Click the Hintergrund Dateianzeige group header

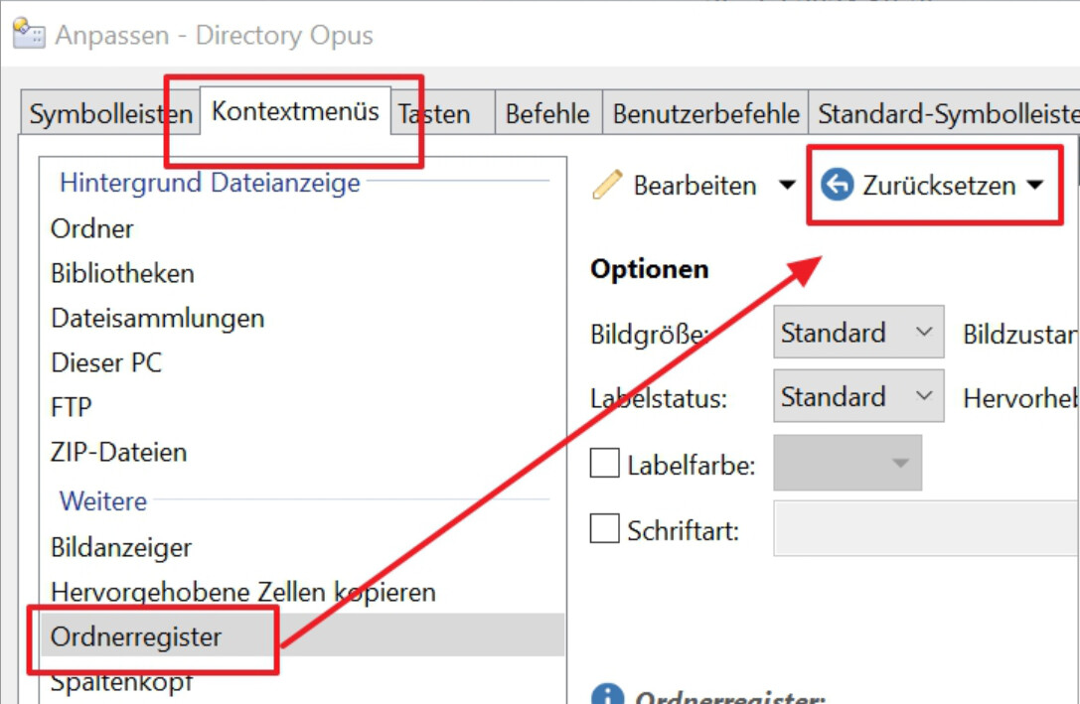click(x=210, y=183)
